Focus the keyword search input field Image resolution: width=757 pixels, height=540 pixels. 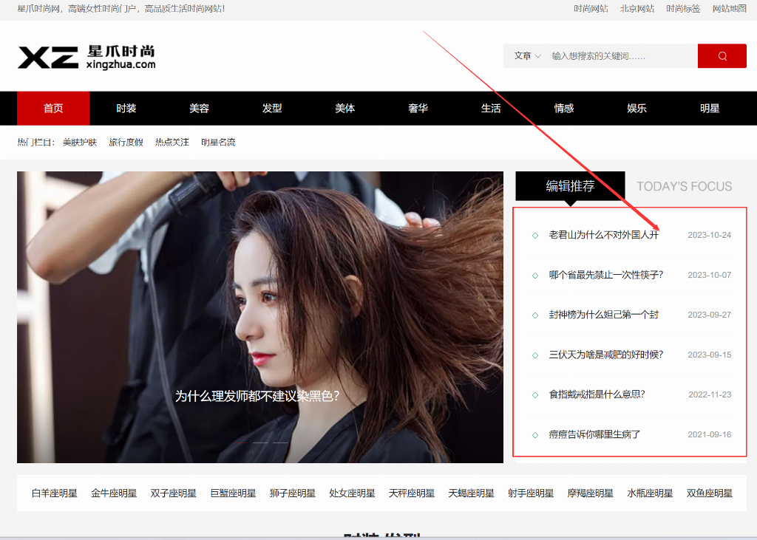point(622,56)
